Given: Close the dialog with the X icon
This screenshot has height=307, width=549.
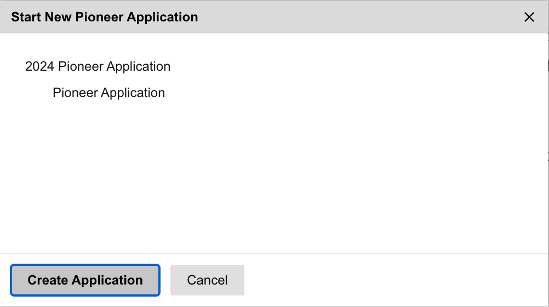Looking at the screenshot, I should pos(529,17).
